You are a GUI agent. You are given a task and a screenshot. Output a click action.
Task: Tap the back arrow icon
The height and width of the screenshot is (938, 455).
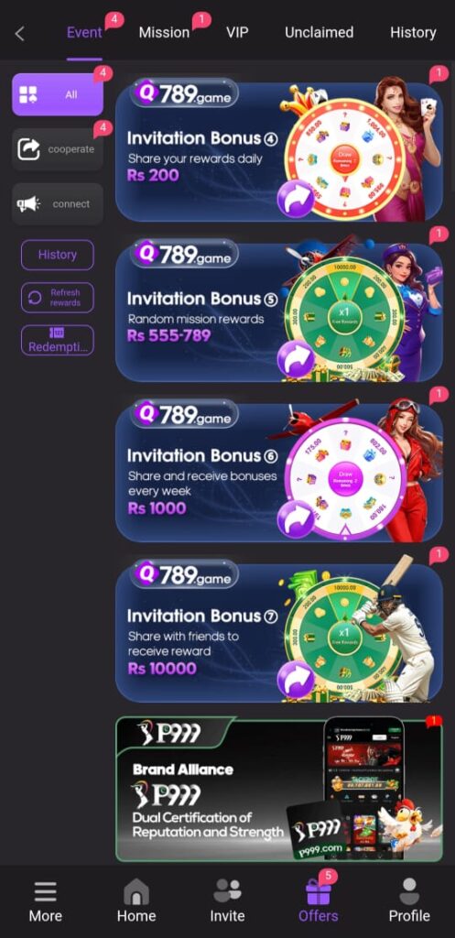20,34
